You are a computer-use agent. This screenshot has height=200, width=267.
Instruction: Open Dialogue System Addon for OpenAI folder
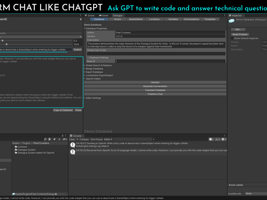click(35, 153)
